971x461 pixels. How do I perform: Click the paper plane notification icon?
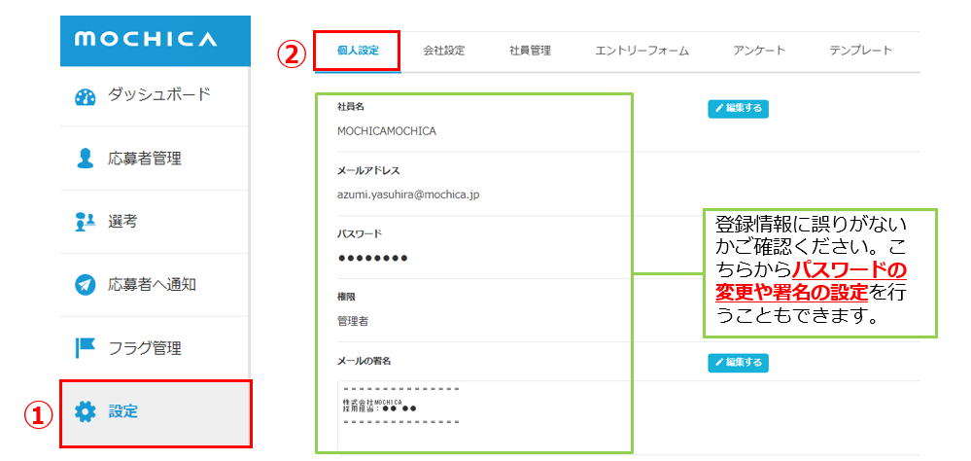coord(86,285)
